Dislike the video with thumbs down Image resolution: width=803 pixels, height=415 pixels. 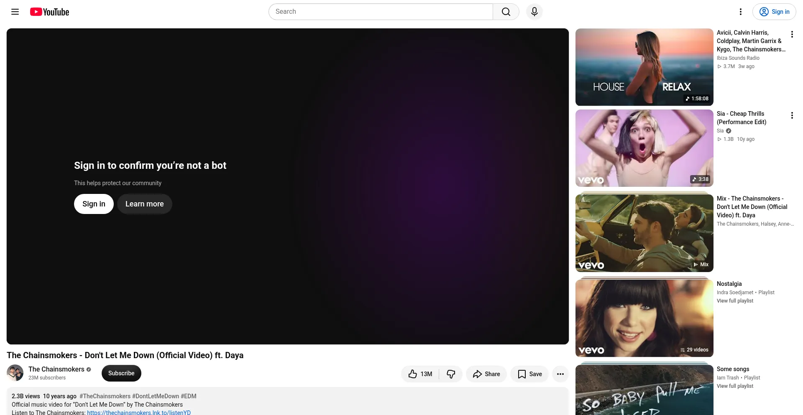point(451,374)
